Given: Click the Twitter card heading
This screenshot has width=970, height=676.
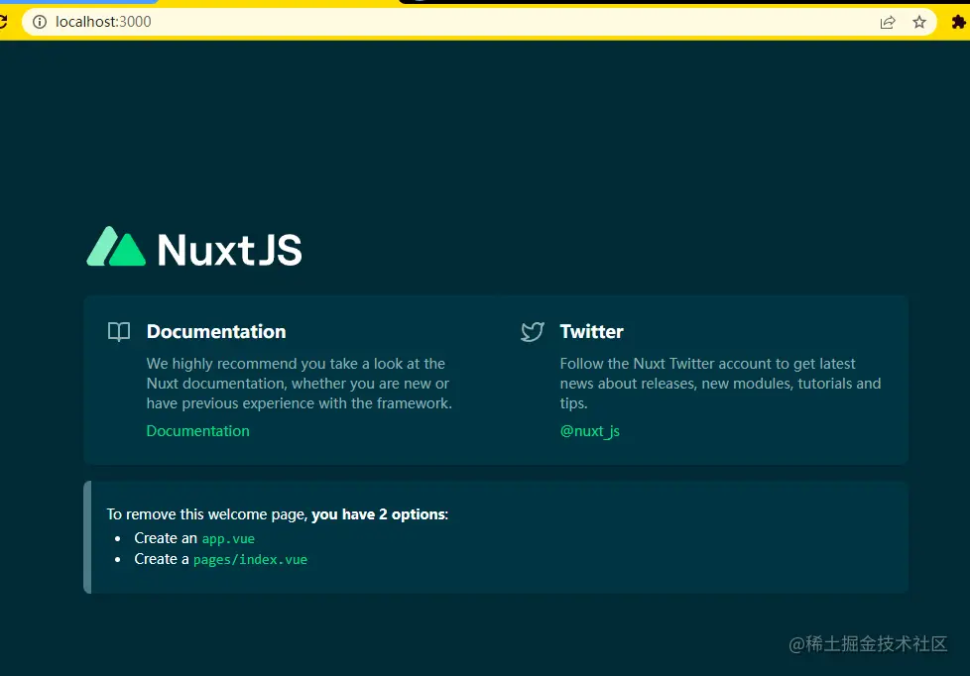Looking at the screenshot, I should [x=591, y=331].
